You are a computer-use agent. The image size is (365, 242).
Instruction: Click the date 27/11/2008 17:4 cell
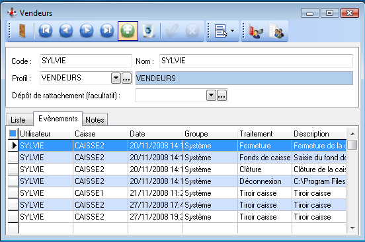point(155,205)
